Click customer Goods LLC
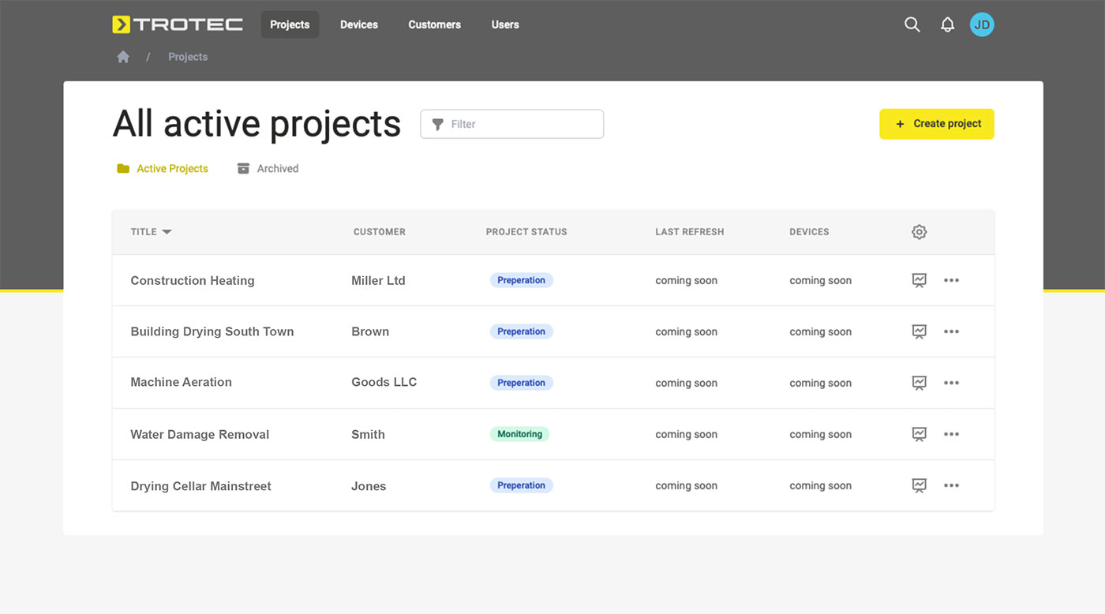This screenshot has width=1105, height=614. click(x=384, y=382)
